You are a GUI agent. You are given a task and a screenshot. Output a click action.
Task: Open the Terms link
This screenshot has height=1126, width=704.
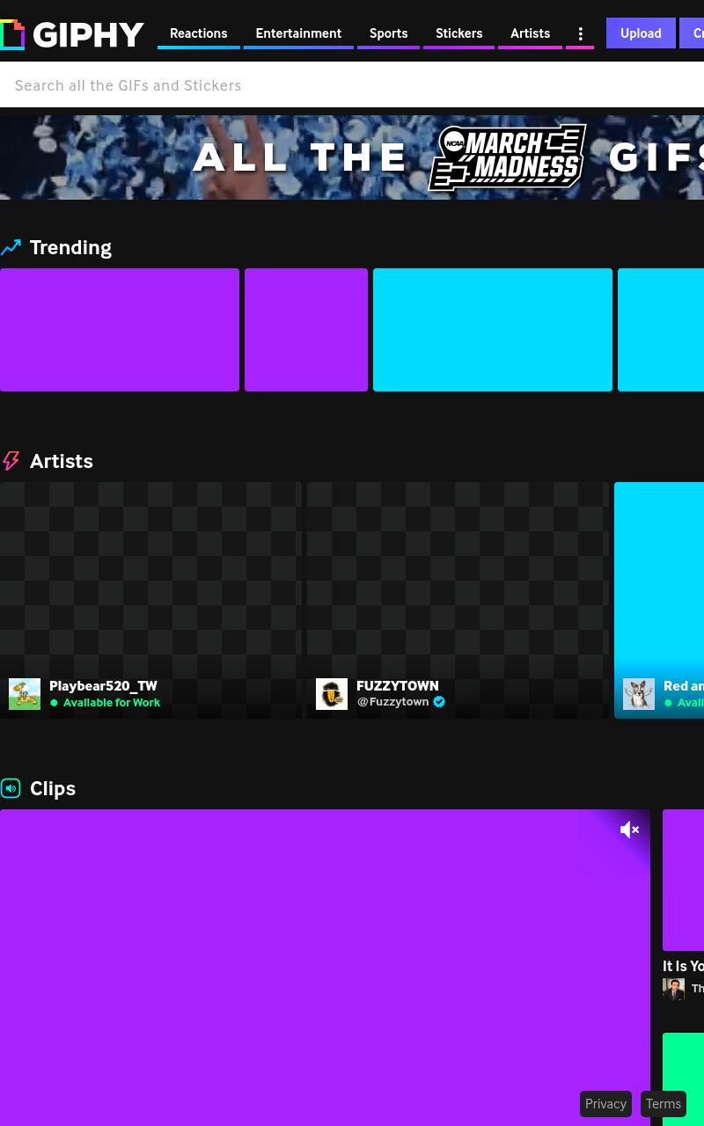(664, 1104)
